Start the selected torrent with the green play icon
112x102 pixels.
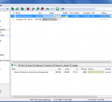[x=33, y=9]
